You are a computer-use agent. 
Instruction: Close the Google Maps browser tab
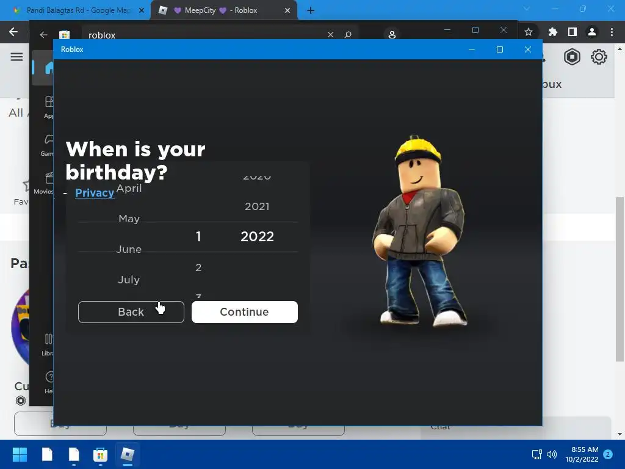(142, 11)
